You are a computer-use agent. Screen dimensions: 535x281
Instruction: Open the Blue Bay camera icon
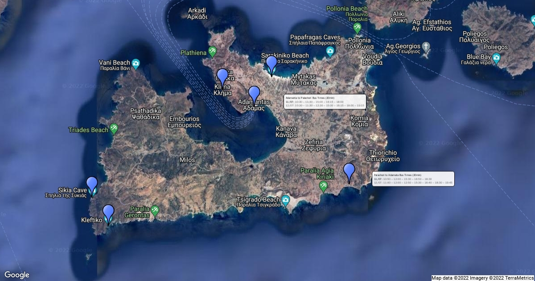[x=496, y=58]
